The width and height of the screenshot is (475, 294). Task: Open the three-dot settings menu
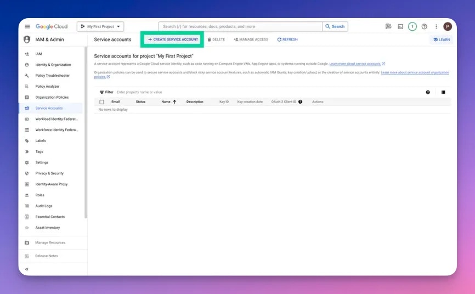[436, 27]
